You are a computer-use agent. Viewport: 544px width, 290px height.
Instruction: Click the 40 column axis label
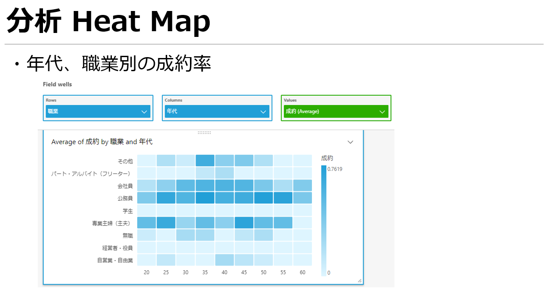coord(225,272)
